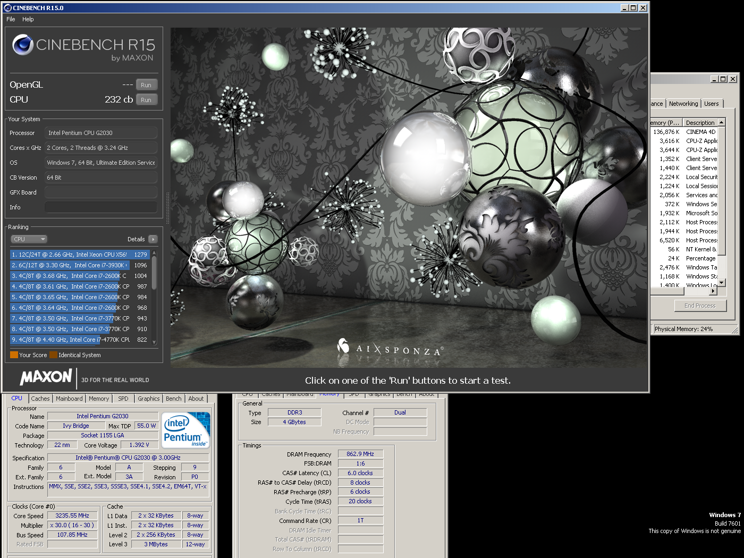Click Task Manager process list scroll down arrow
Image resolution: width=744 pixels, height=558 pixels.
click(x=722, y=283)
